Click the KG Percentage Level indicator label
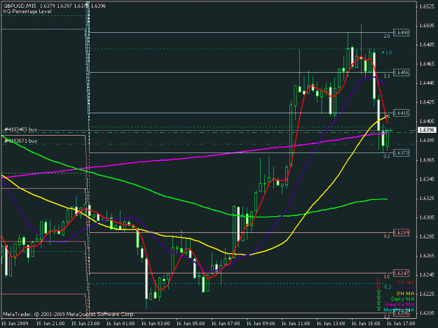The width and height of the screenshot is (438, 328). 27,11
